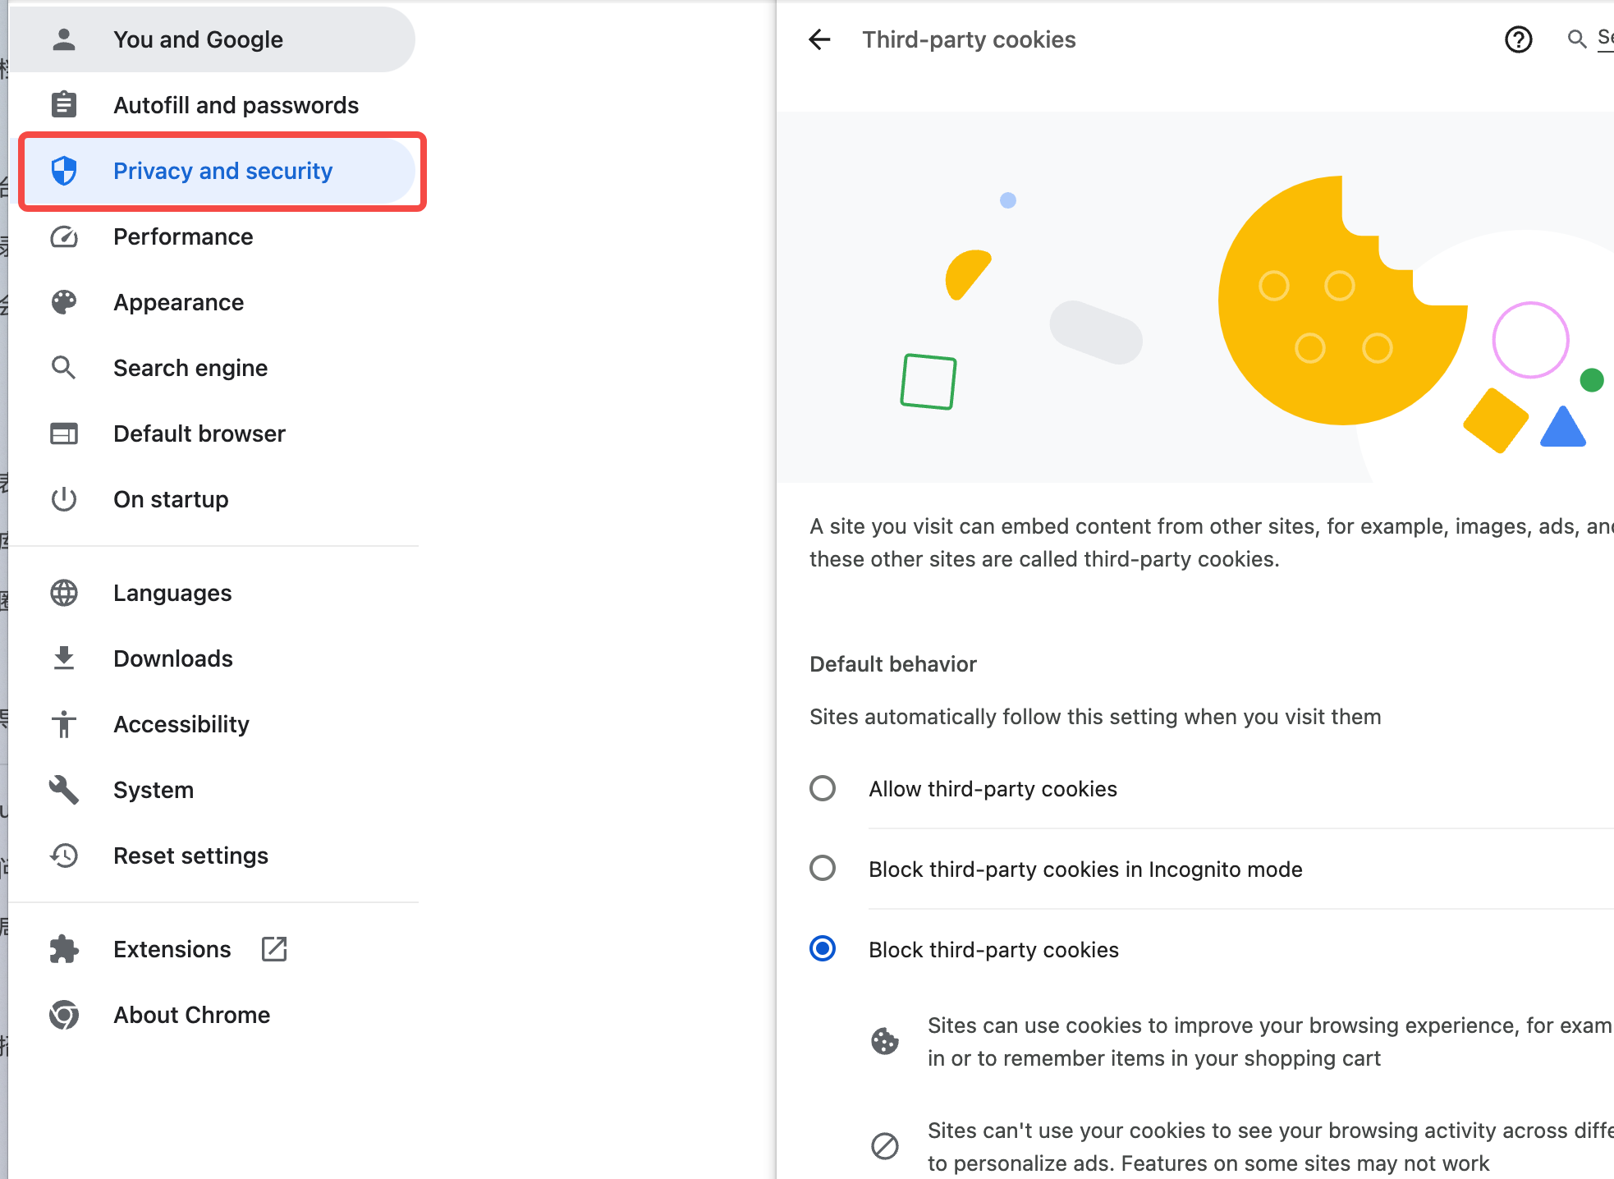Open Autofill and passwords section

236,105
